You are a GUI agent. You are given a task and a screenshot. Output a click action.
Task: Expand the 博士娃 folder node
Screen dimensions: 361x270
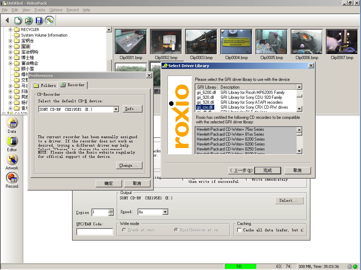(10, 58)
